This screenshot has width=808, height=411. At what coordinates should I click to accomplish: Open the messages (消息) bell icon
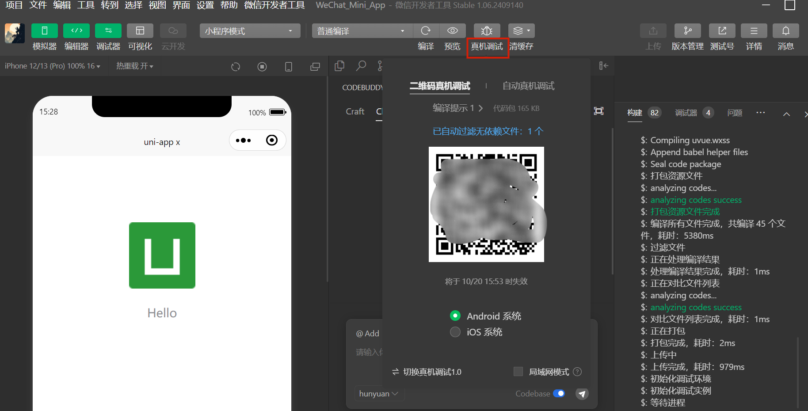click(x=786, y=31)
